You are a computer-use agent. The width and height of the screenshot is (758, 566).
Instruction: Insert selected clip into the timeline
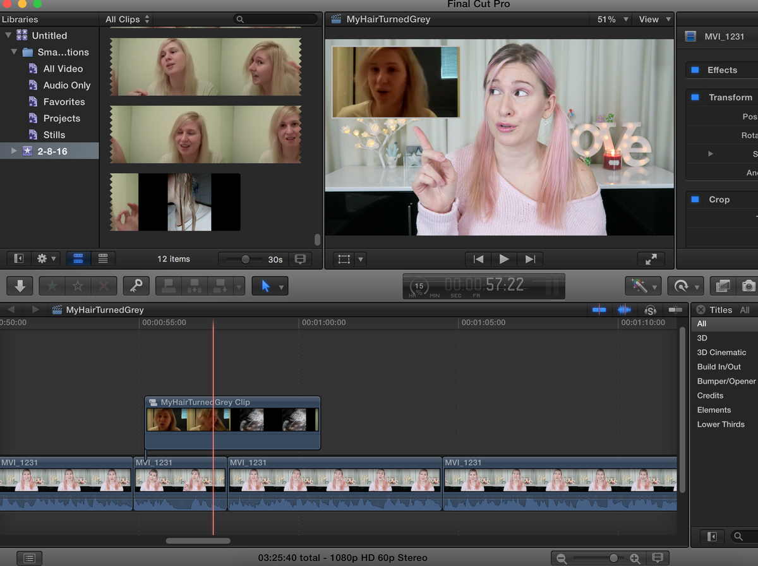point(194,286)
